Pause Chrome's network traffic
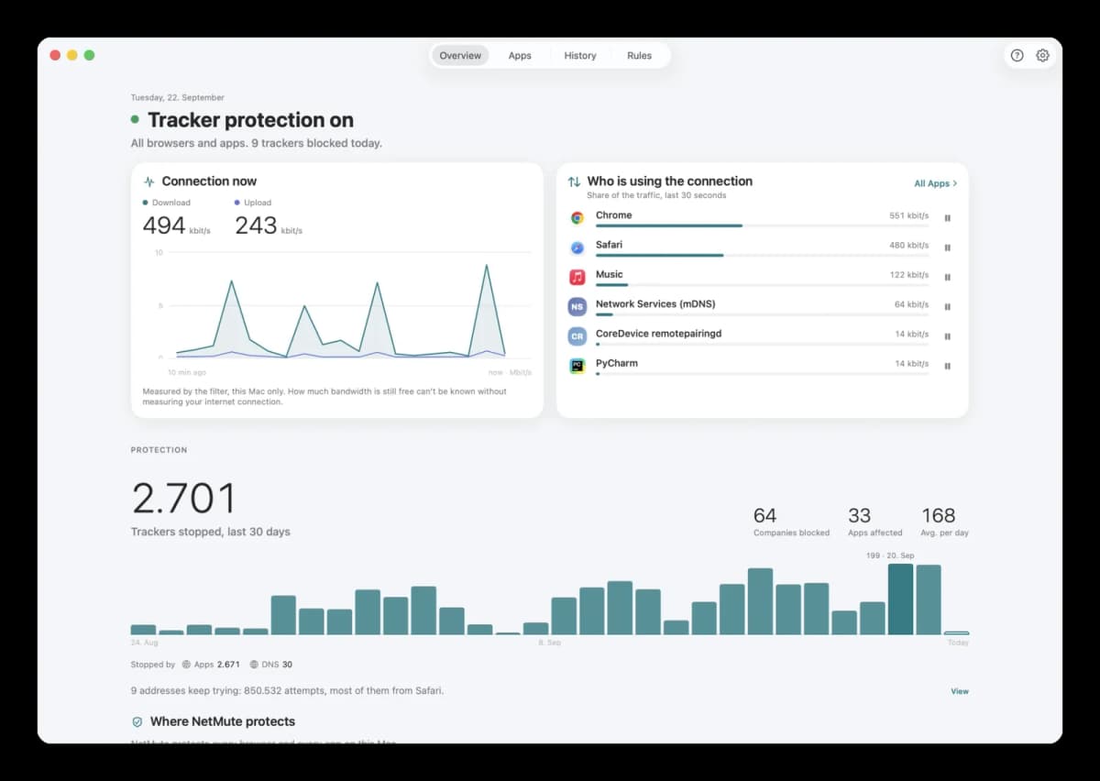The width and height of the screenshot is (1100, 781). (x=947, y=218)
